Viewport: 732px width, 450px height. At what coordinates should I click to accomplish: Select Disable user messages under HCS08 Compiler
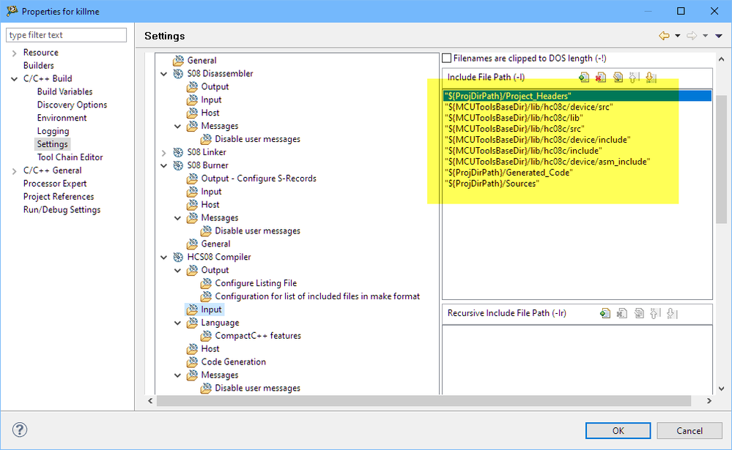point(257,388)
